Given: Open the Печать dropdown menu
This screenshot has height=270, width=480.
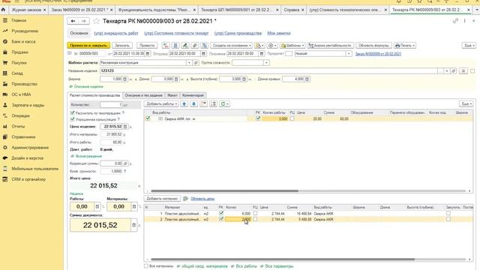Looking at the screenshot, I should tap(405, 45).
